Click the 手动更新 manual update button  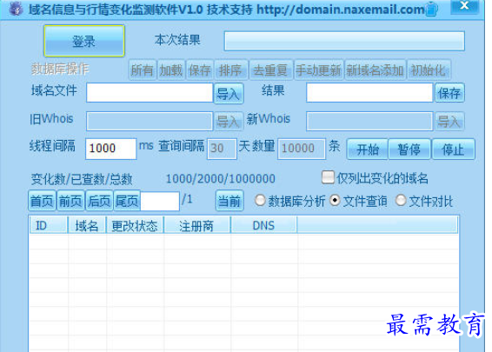point(318,70)
